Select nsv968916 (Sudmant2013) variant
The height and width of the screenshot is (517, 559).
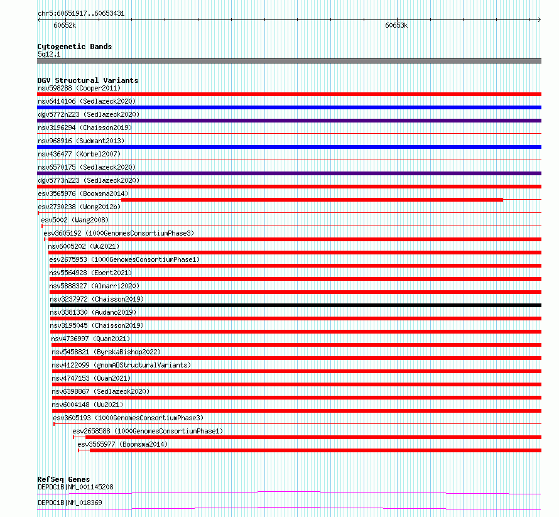pos(81,141)
